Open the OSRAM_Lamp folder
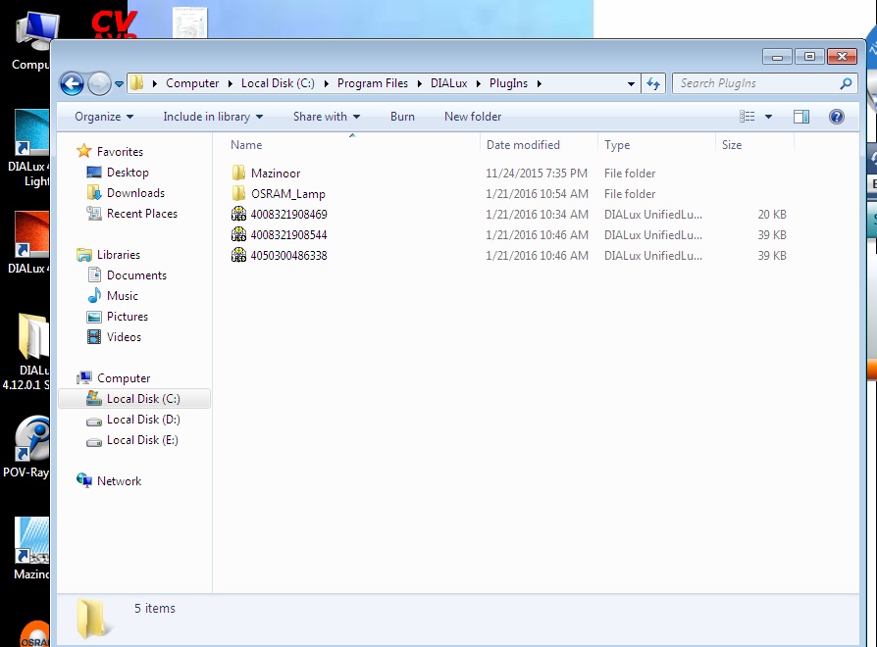Viewport: 877px width, 647px height. (x=287, y=194)
